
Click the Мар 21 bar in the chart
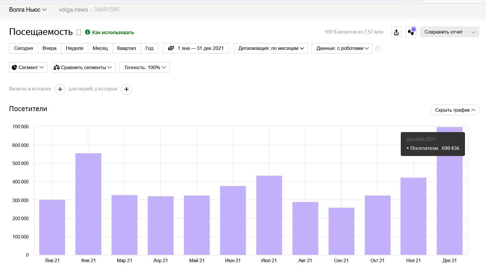124,225
